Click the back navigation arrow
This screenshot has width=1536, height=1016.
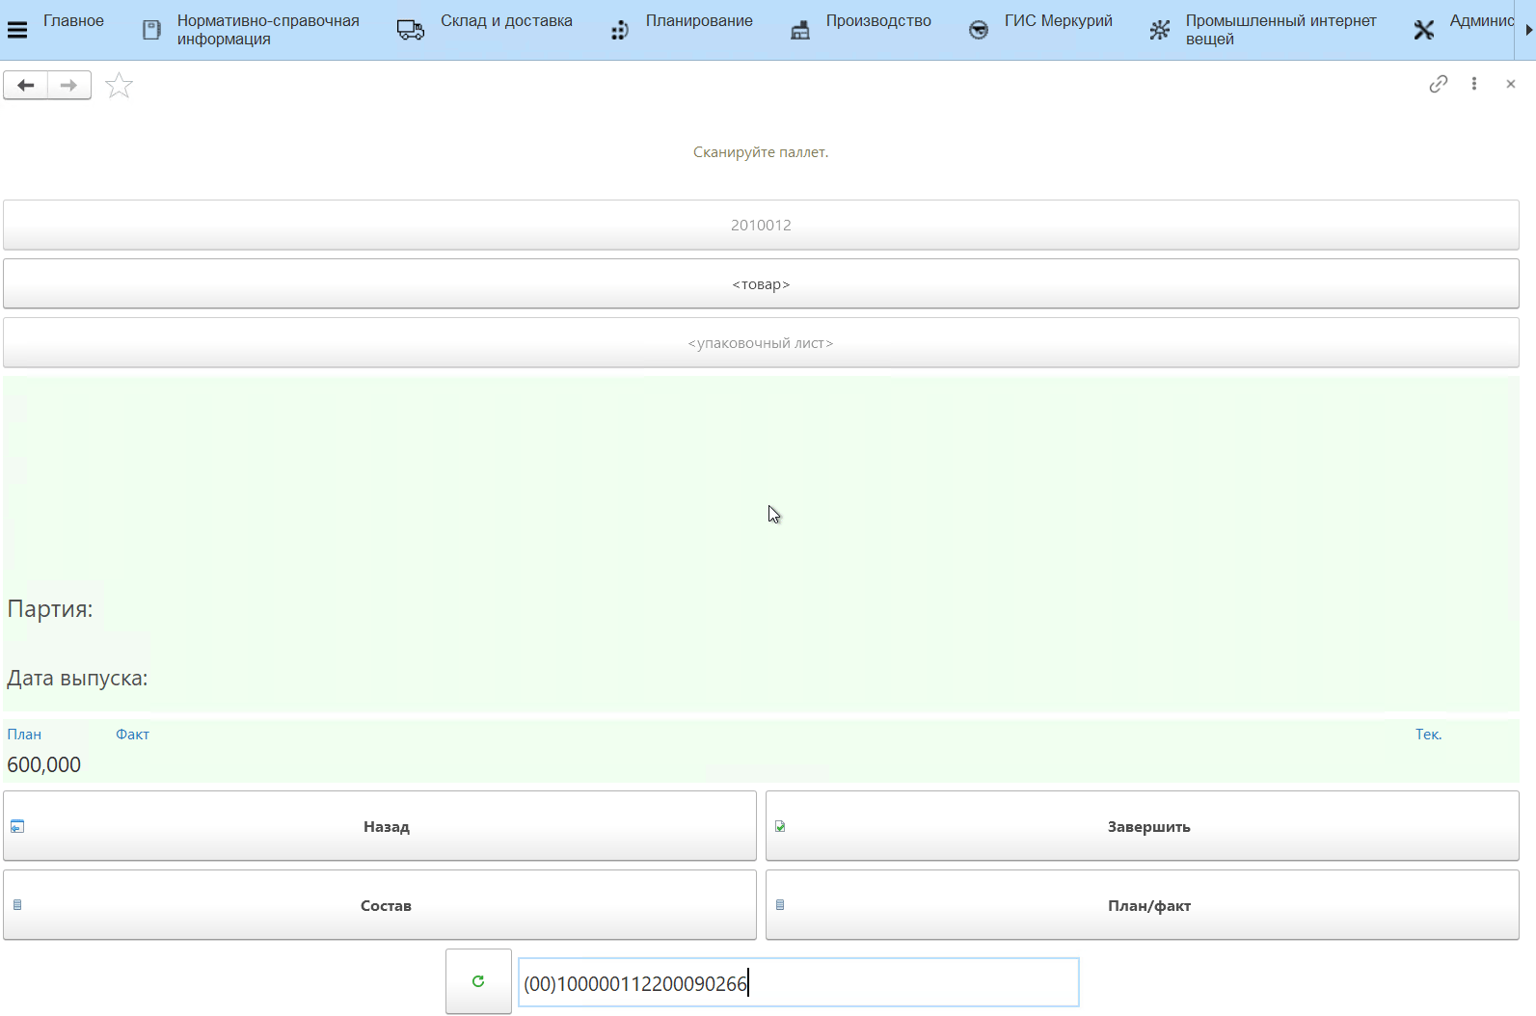click(26, 86)
